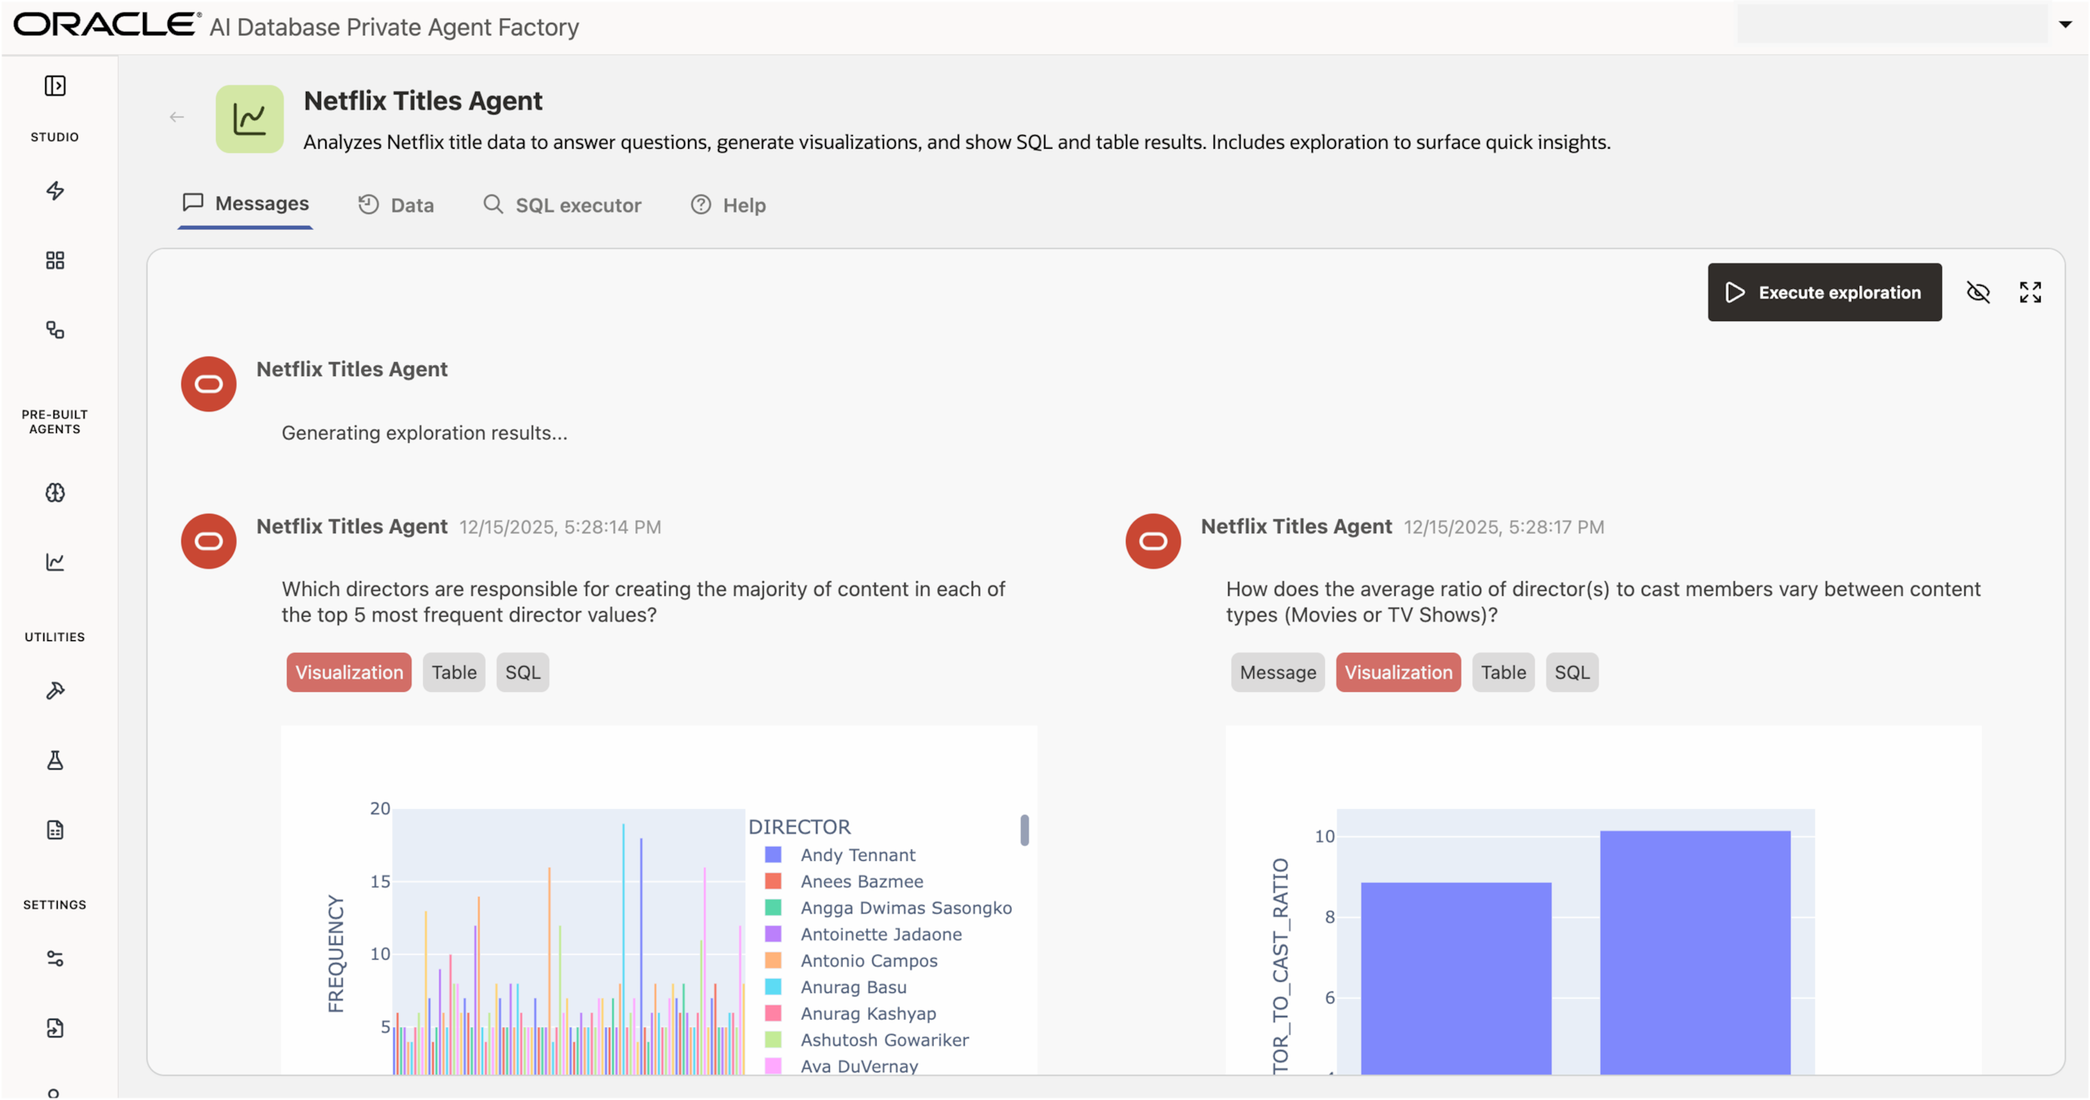Open the flask utility icon
2090x1100 pixels.
pos(55,761)
